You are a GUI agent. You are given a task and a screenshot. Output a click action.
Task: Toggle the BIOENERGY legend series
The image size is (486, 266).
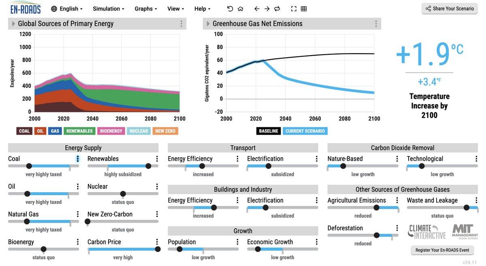click(111, 131)
